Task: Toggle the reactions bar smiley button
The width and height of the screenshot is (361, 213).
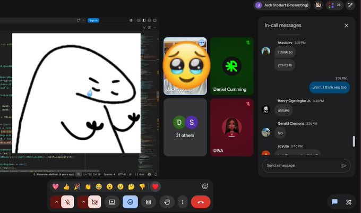Action: pos(130,202)
